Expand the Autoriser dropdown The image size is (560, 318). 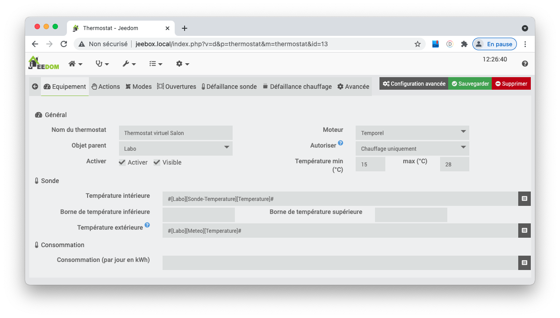412,148
